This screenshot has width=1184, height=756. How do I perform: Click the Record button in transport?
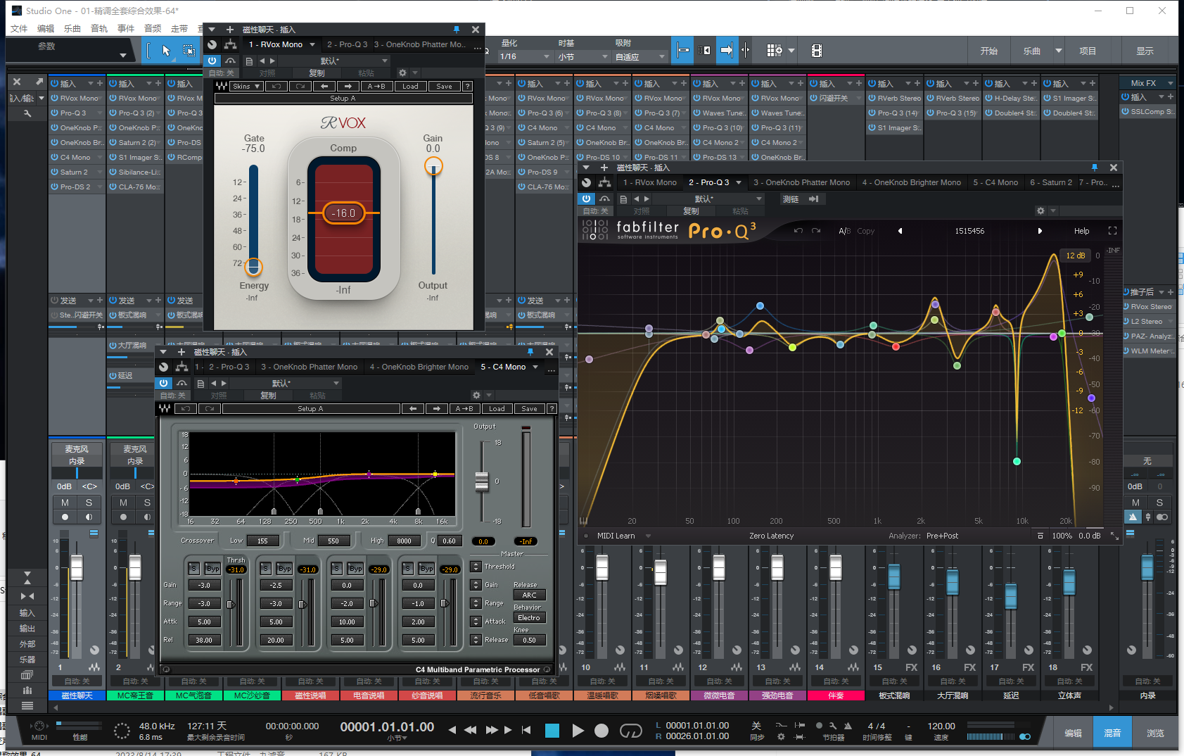point(601,731)
